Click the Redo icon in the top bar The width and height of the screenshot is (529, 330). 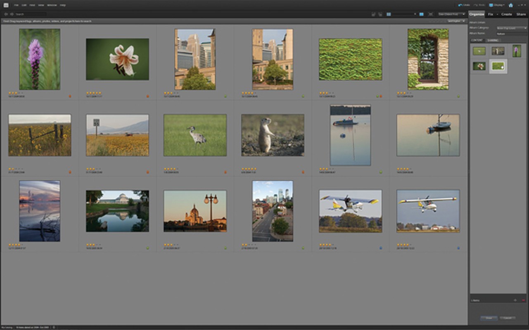476,5
